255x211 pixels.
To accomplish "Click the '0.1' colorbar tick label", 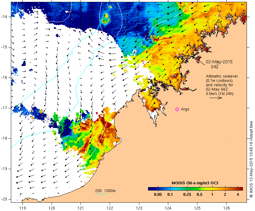I will tap(170, 195).
